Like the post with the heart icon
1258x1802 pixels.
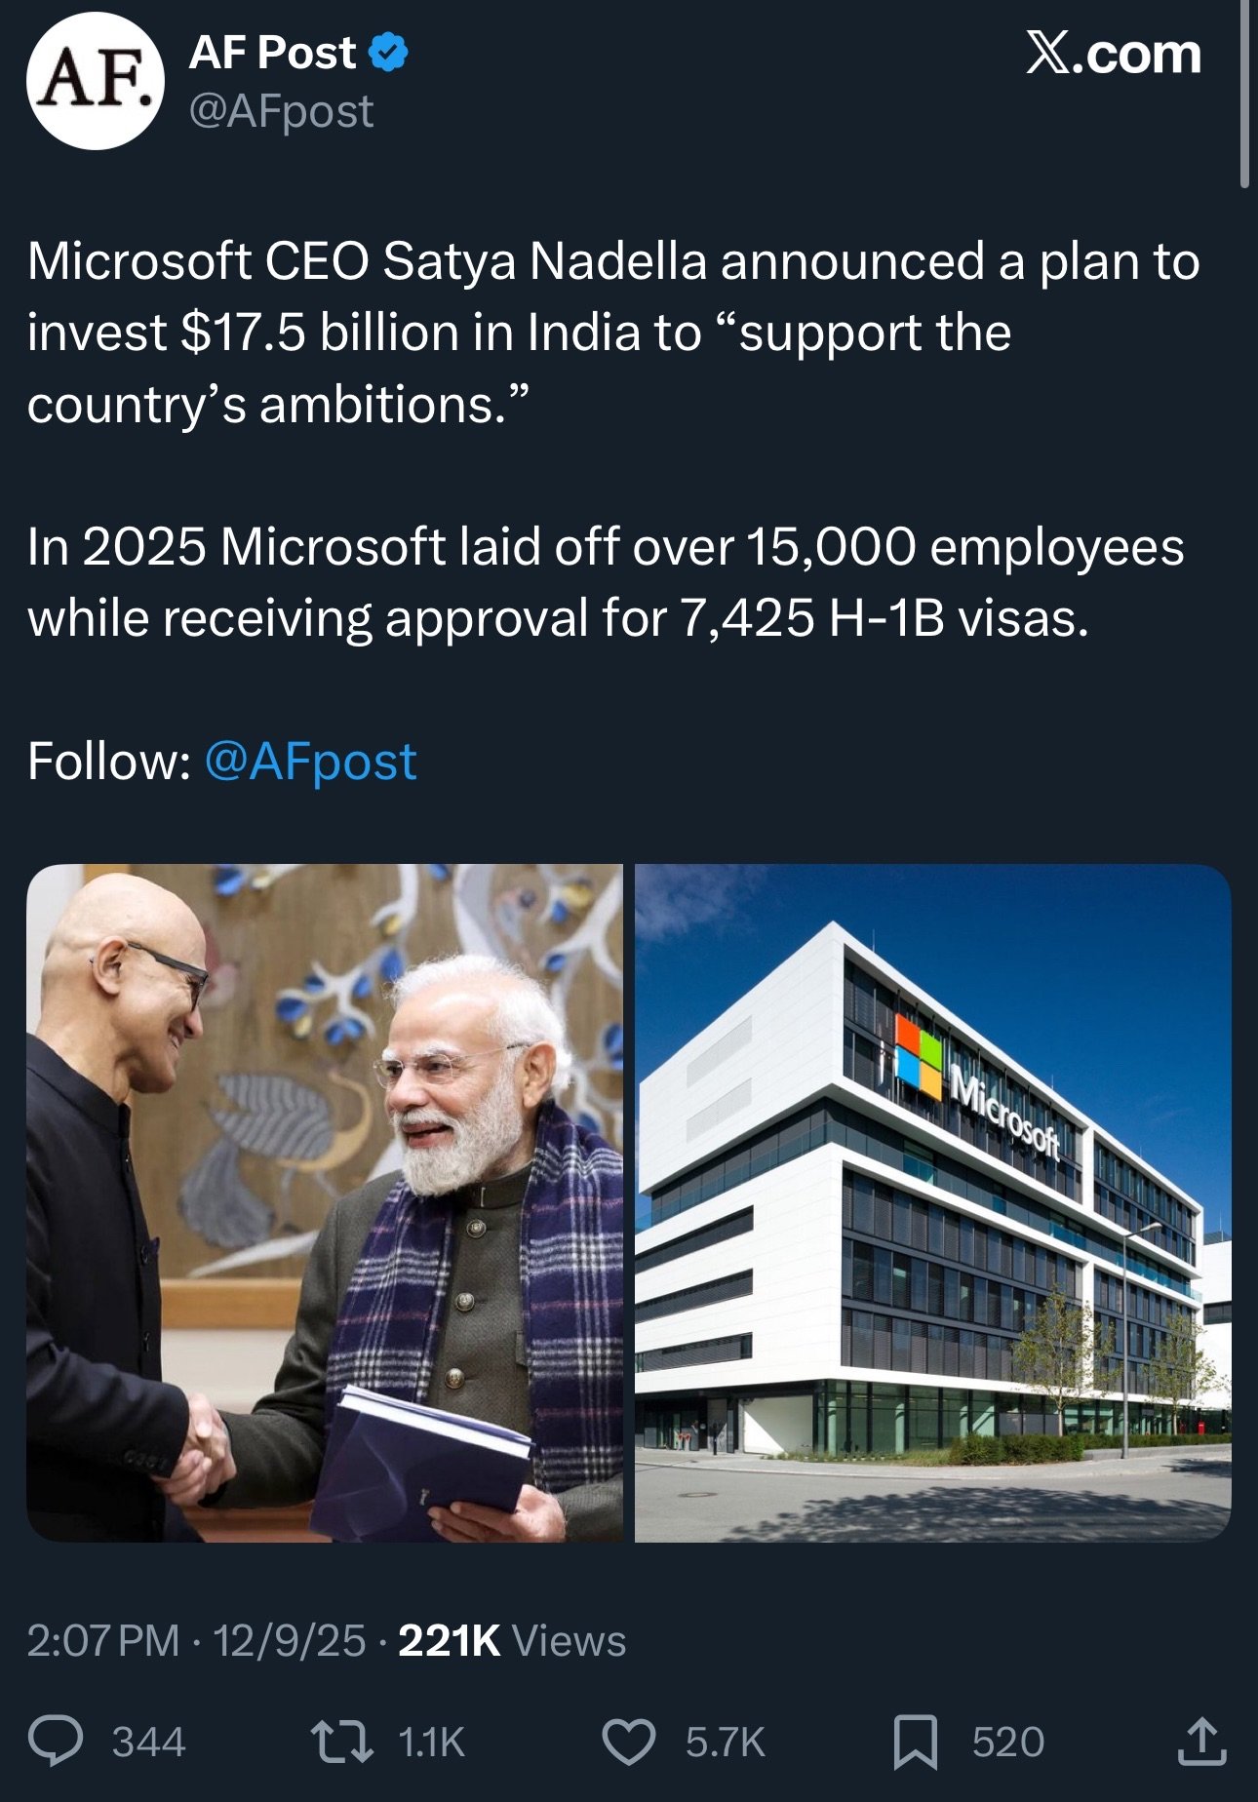(x=629, y=1743)
